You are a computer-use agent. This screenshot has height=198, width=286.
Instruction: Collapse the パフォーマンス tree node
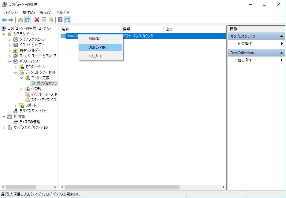pyautogui.click(x=10, y=61)
